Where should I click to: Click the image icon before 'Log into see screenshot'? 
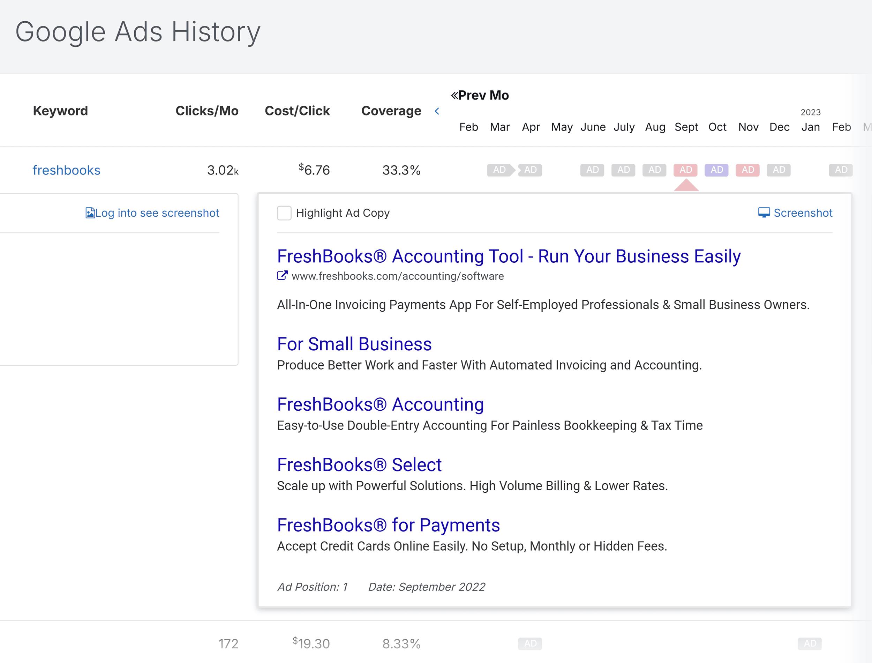[90, 213]
